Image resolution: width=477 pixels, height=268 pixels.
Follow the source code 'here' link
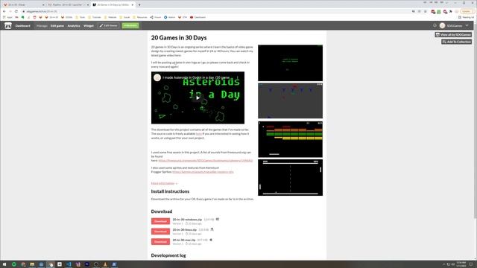[199, 134]
